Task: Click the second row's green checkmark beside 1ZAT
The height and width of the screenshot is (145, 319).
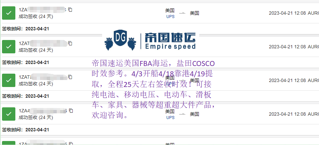Action: tap(9, 47)
